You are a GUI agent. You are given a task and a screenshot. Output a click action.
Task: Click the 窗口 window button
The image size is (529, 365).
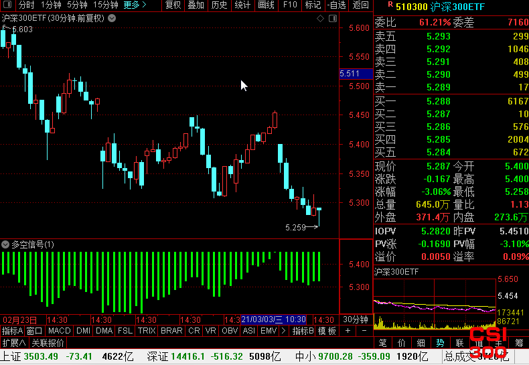(x=34, y=331)
